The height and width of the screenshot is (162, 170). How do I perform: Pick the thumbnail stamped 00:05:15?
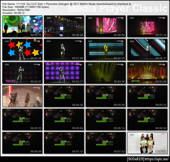tap(147, 96)
